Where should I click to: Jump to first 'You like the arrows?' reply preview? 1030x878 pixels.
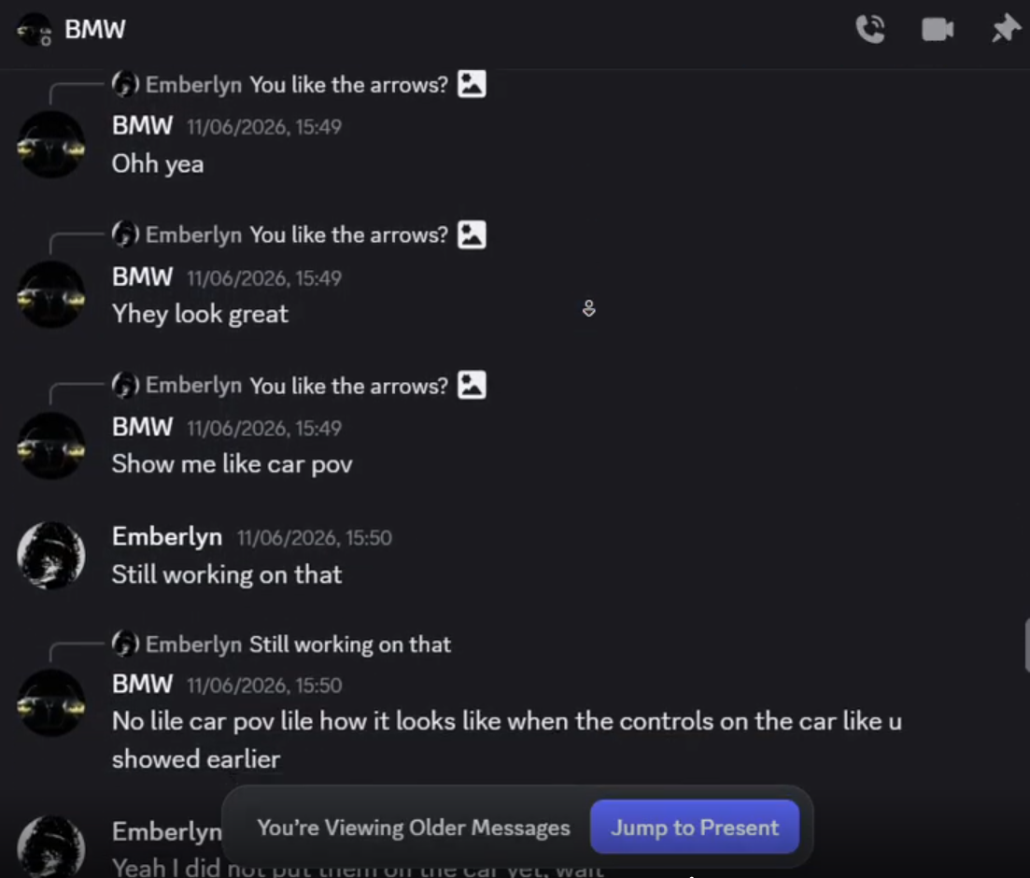pos(349,85)
